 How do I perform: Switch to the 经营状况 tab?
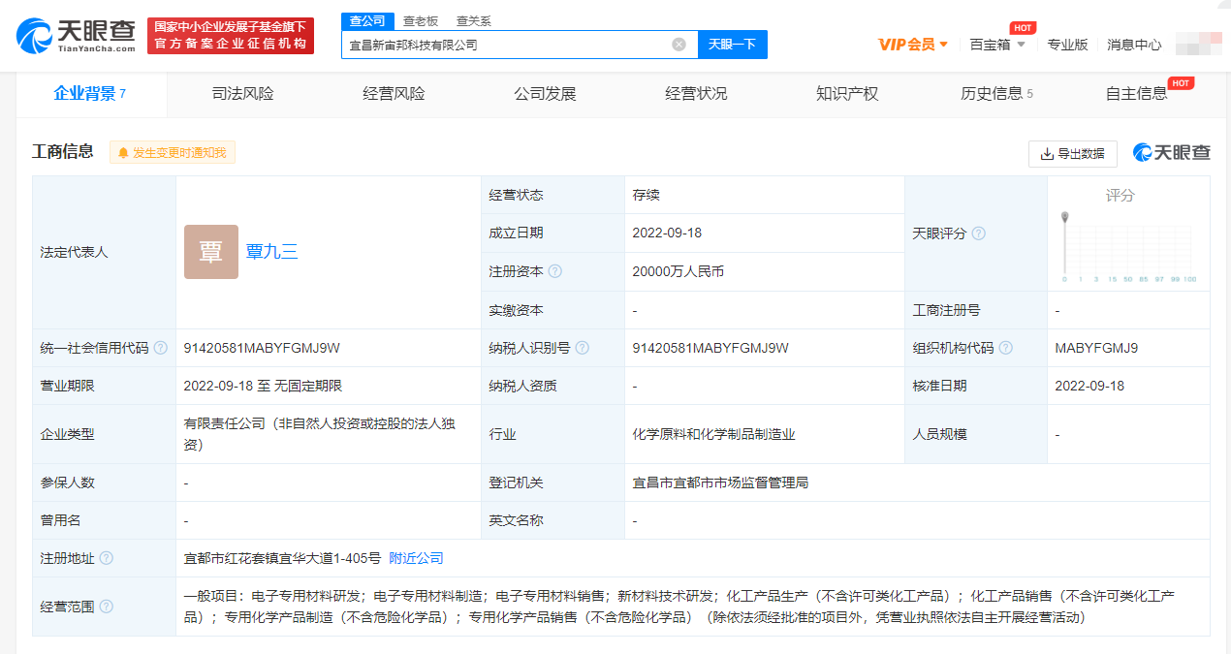tap(696, 94)
